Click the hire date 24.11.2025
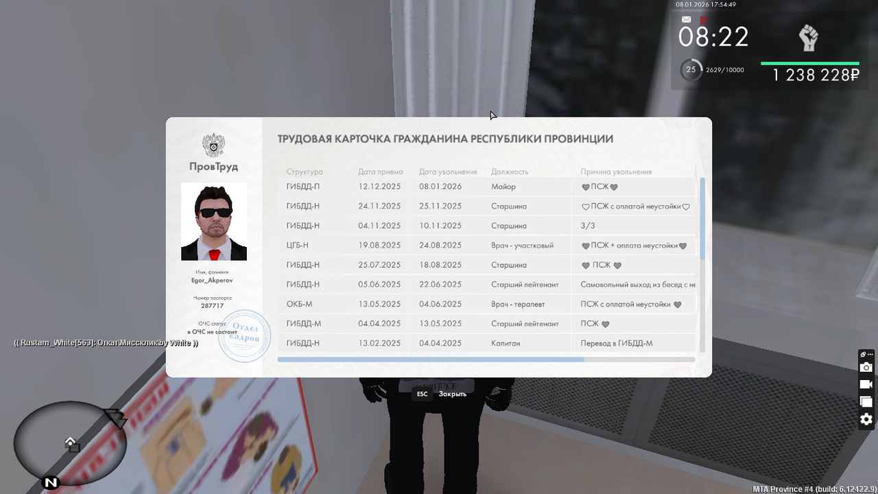The width and height of the screenshot is (878, 494). pyautogui.click(x=379, y=206)
